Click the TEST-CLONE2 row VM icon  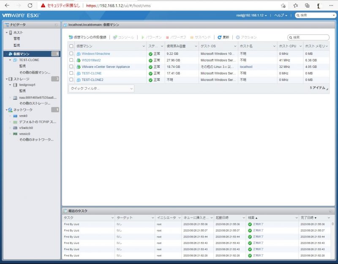point(79,80)
